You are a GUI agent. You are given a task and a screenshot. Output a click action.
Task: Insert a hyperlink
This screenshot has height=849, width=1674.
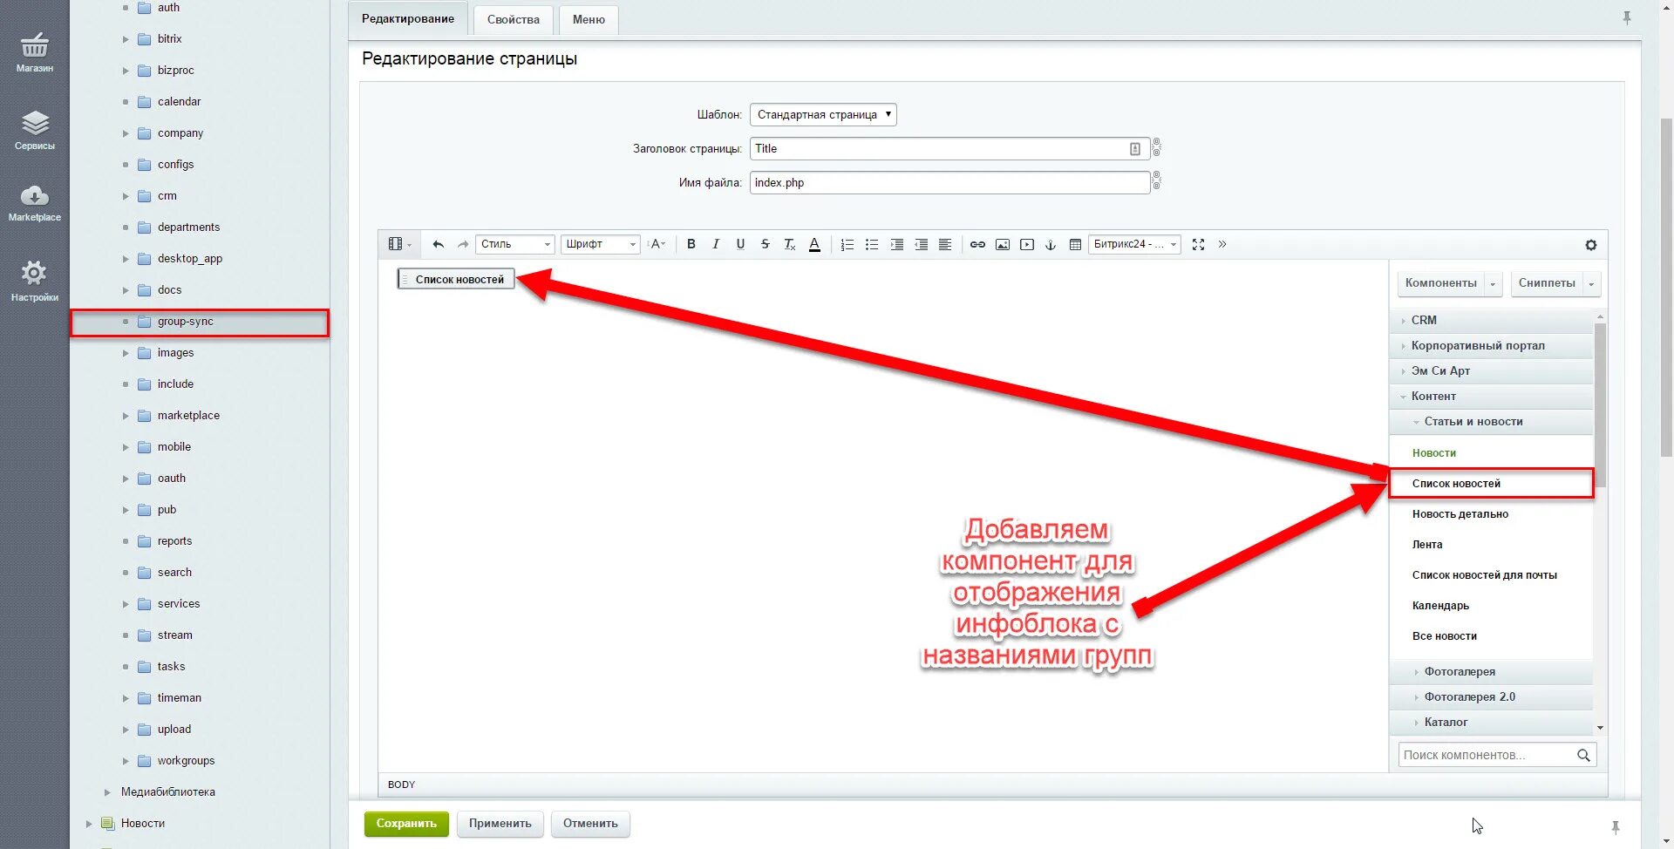[x=978, y=244]
